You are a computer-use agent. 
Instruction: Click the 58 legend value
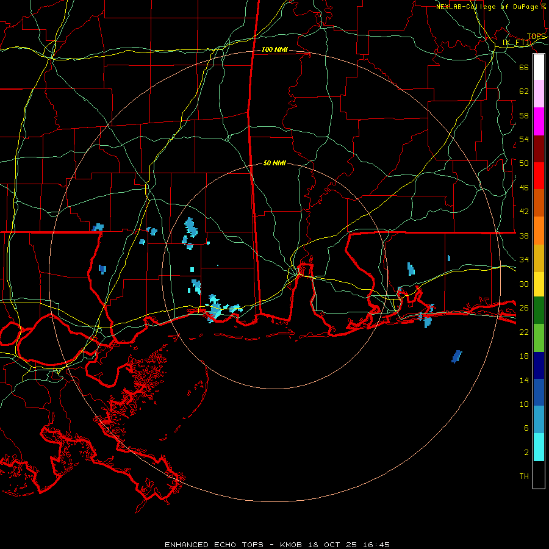pos(524,115)
